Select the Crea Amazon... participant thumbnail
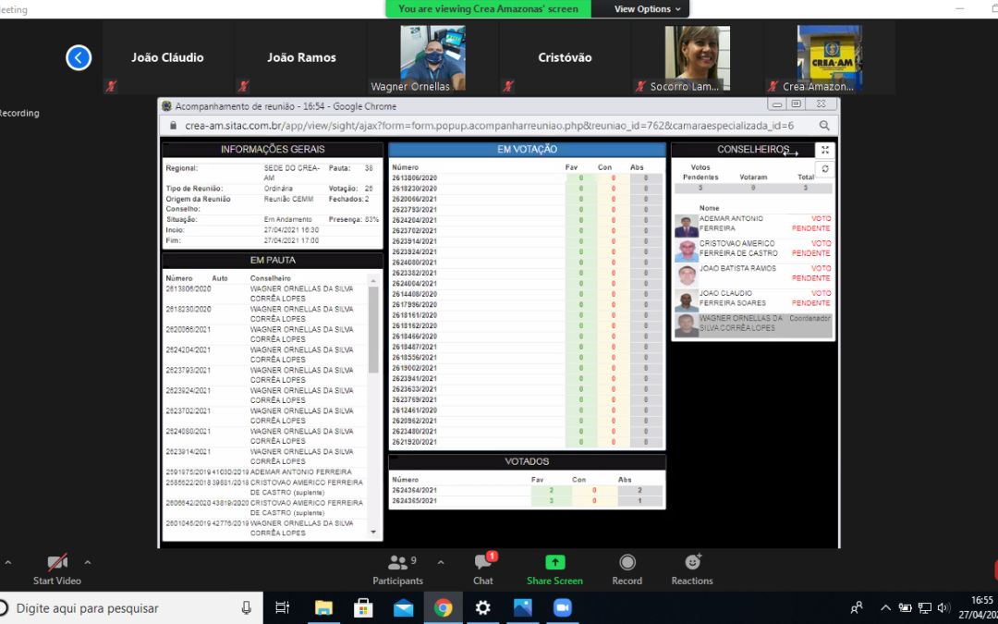998x624 pixels. click(830, 57)
